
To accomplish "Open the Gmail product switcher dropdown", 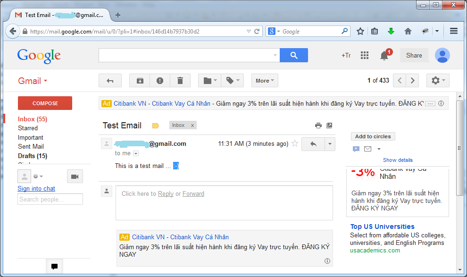I will [33, 81].
